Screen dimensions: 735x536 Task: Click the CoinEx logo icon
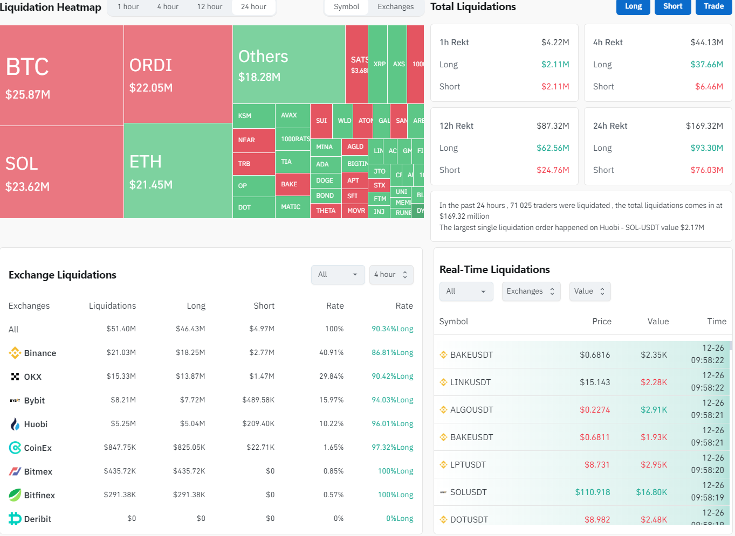click(x=15, y=448)
